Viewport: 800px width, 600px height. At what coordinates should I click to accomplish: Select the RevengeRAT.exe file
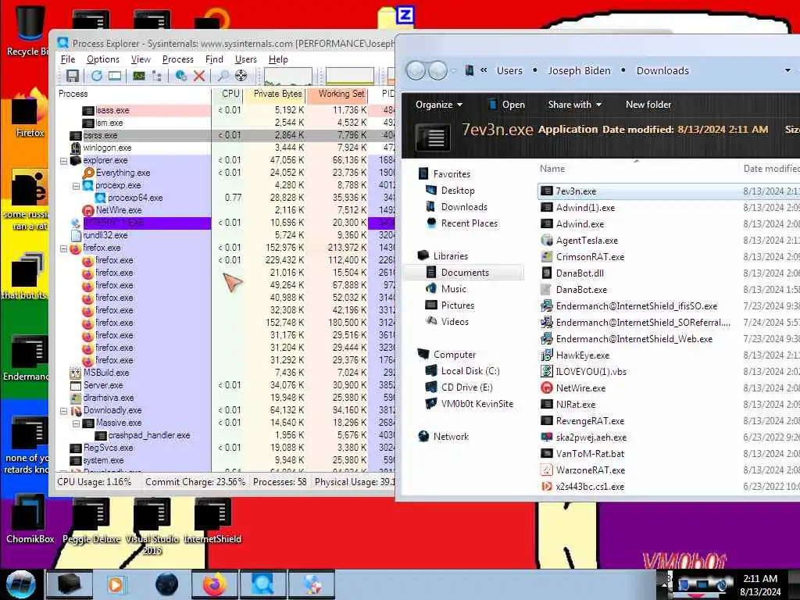(x=590, y=421)
